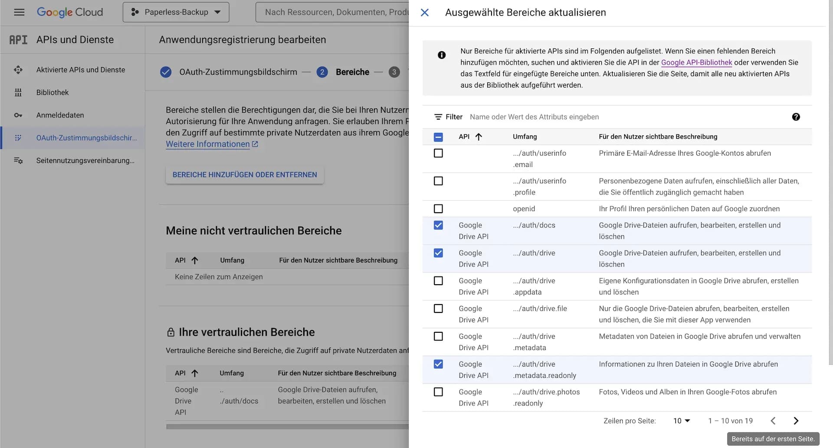The image size is (833, 448).
Task: Click the lock icon beside Ihre vertraulichen Bereiche
Action: click(x=171, y=332)
